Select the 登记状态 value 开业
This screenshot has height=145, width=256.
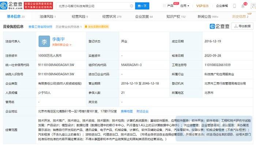[x=124, y=41]
